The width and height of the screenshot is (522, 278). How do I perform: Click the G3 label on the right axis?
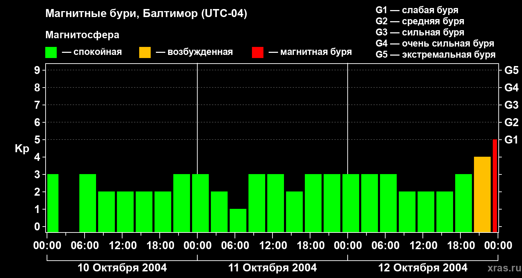[511, 105]
